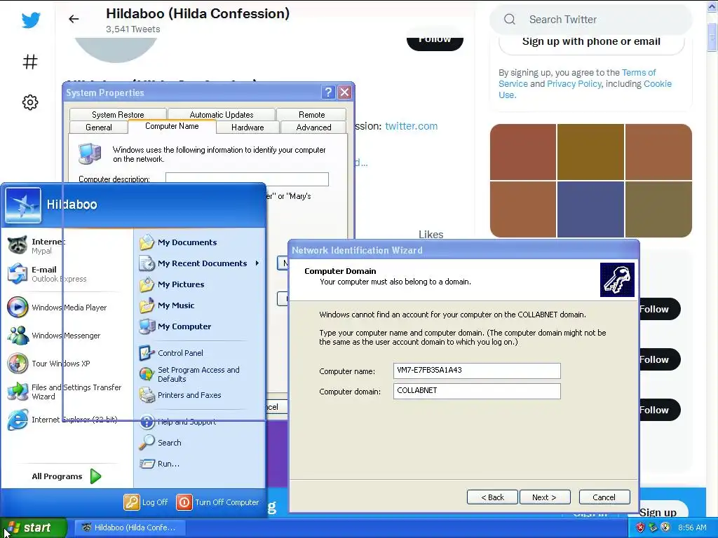The image size is (718, 538).
Task: Click the golden top-middle image tile
Action: [590, 152]
